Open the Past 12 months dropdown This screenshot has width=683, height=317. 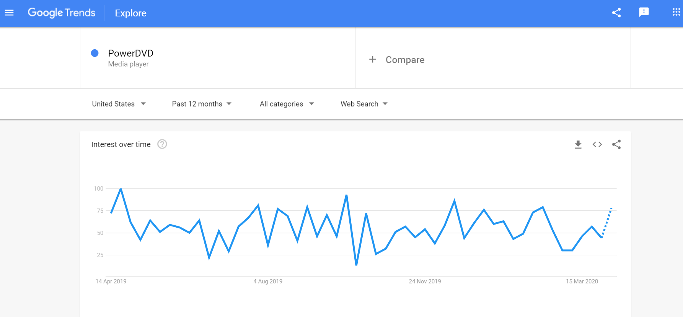point(202,104)
